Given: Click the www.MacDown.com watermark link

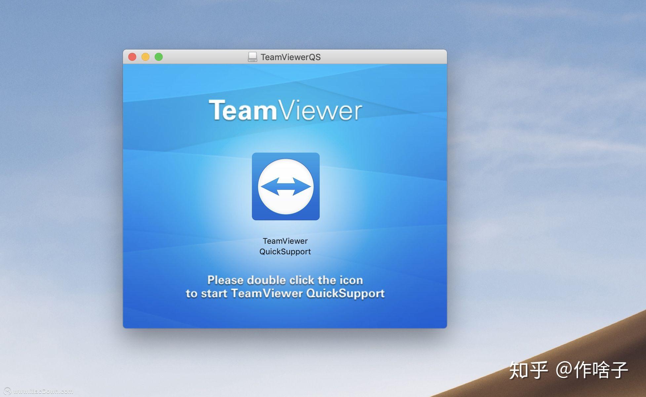Looking at the screenshot, I should click(x=43, y=392).
